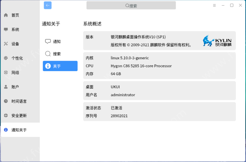Open 设备 devices tools icon

coord(6,44)
